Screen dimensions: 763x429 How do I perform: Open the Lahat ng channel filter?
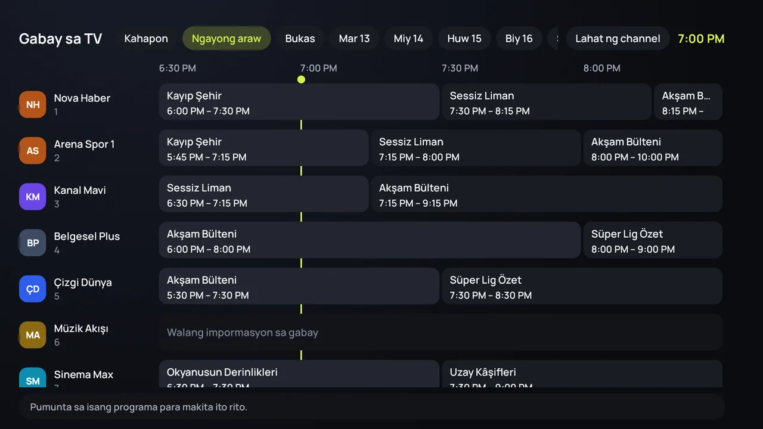[618, 38]
